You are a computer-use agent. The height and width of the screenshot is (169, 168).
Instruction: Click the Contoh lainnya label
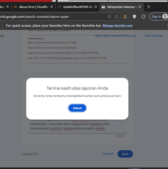(x=36, y=39)
